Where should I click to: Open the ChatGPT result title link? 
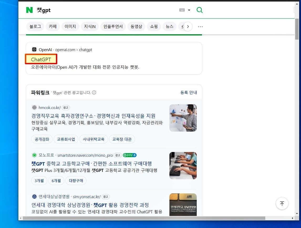point(41,59)
